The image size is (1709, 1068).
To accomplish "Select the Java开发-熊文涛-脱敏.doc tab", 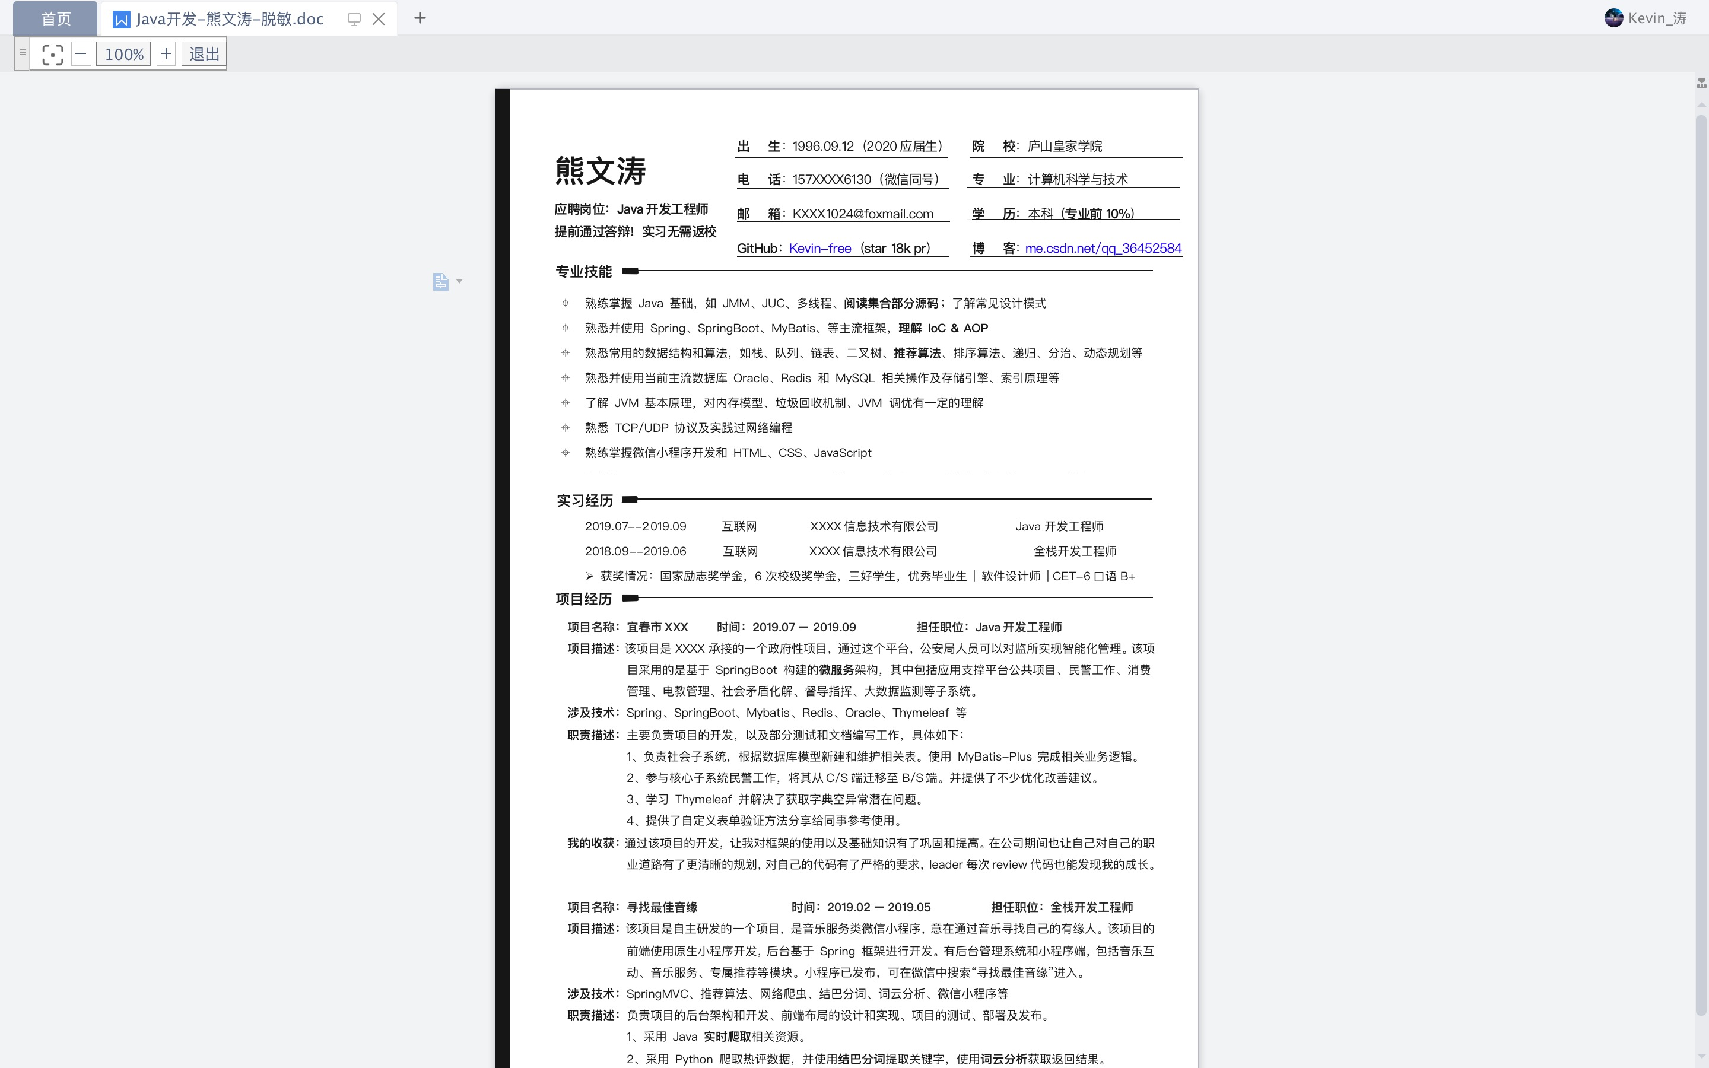I will coord(229,19).
